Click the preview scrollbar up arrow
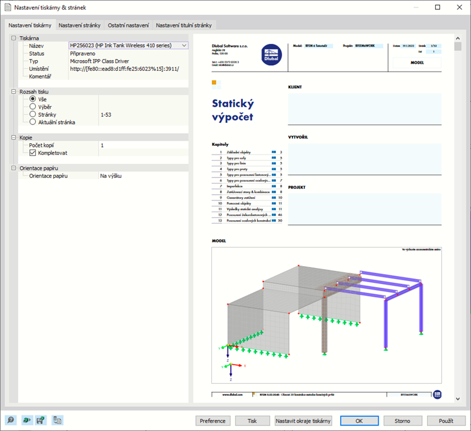The width and height of the screenshot is (471, 431). click(x=458, y=38)
